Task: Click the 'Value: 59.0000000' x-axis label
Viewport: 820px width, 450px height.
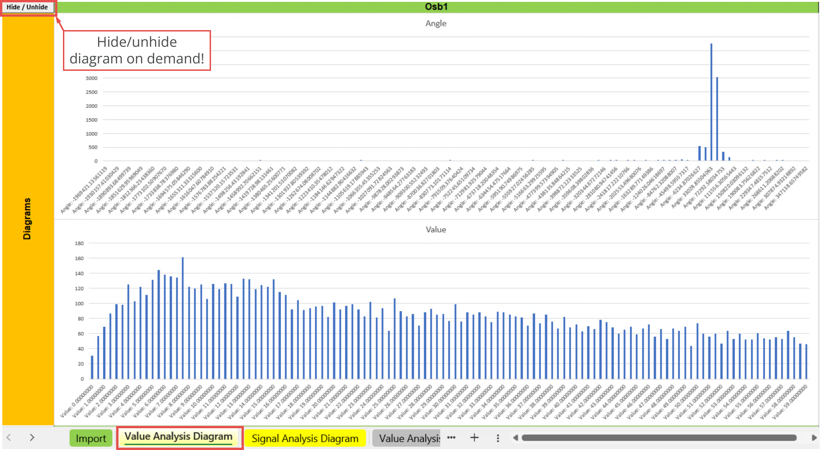Action: pos(789,401)
